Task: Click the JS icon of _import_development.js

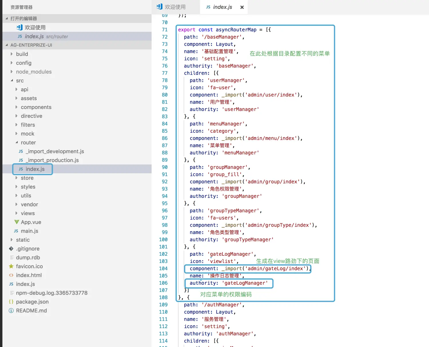Action: [21, 151]
